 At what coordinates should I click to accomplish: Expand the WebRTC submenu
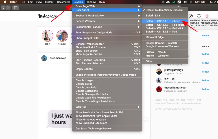[107, 107]
